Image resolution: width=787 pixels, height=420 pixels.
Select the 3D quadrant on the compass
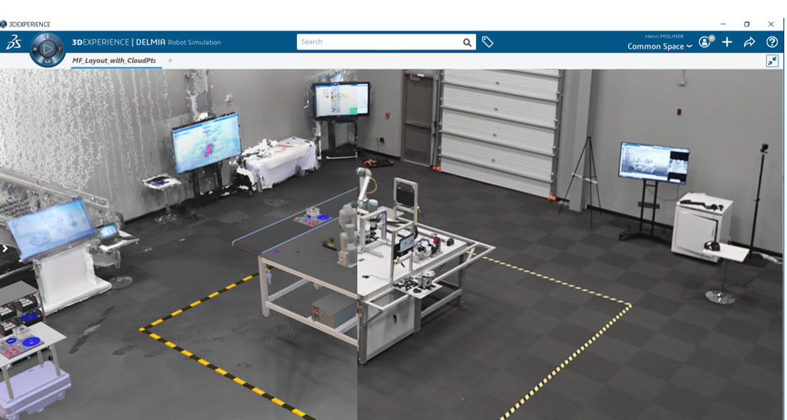click(x=35, y=48)
